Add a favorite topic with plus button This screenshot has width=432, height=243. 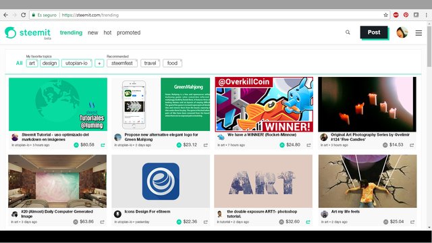pos(99,63)
